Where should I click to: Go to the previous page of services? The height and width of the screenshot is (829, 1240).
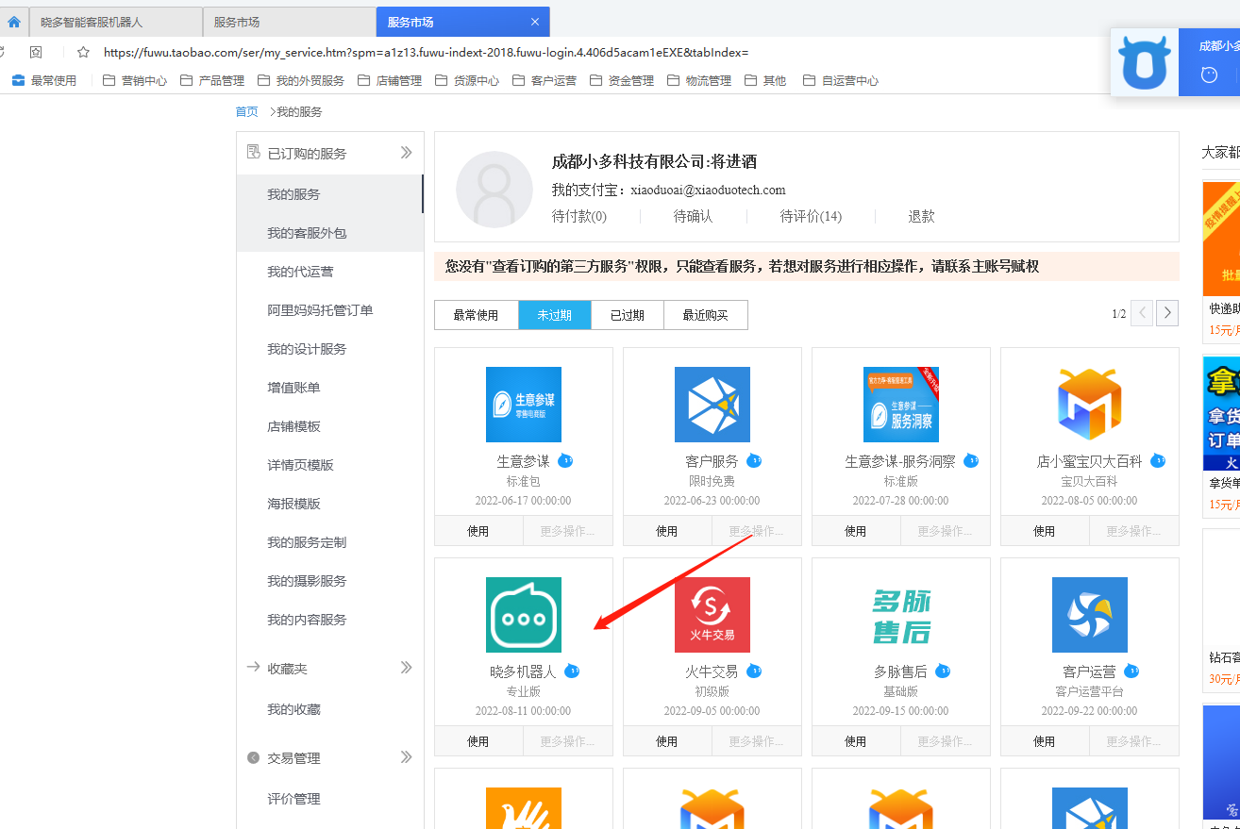coord(1142,313)
